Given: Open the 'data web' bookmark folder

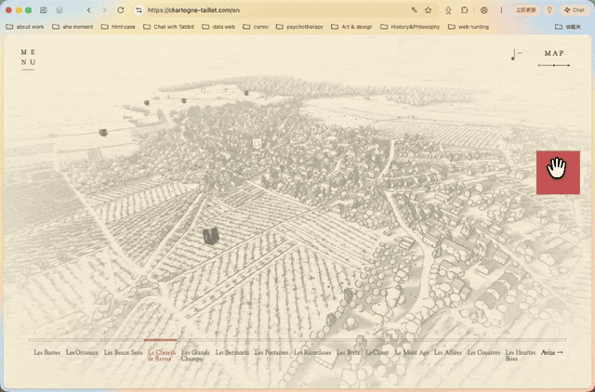Looking at the screenshot, I should click(x=218, y=27).
